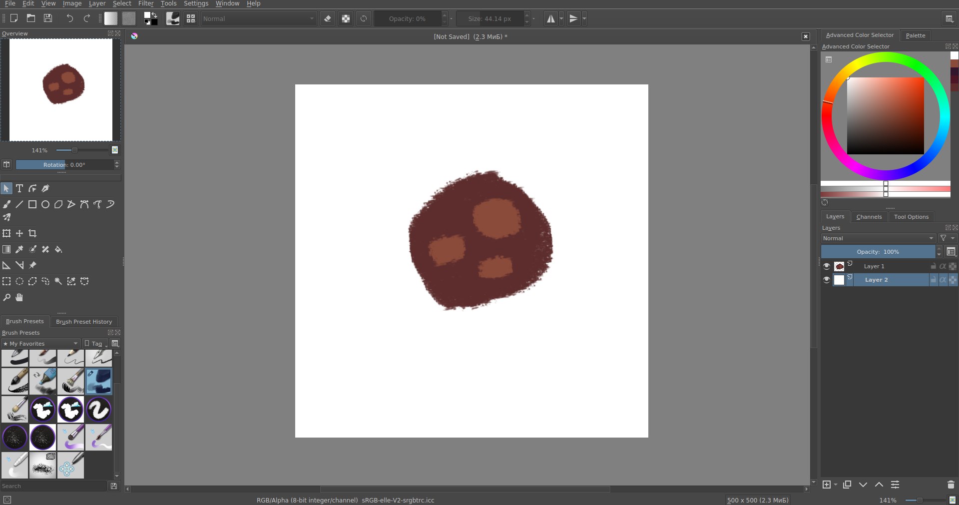Open the brush editor settings
Viewport: 959px width, 505px height.
click(x=173, y=18)
